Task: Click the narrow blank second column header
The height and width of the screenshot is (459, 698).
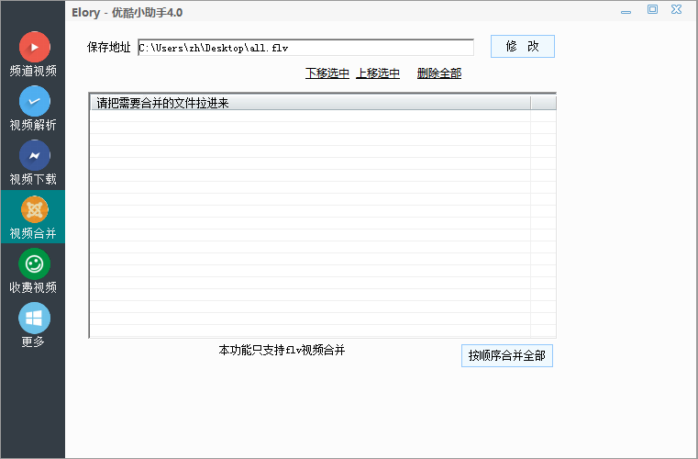Action: pos(543,103)
